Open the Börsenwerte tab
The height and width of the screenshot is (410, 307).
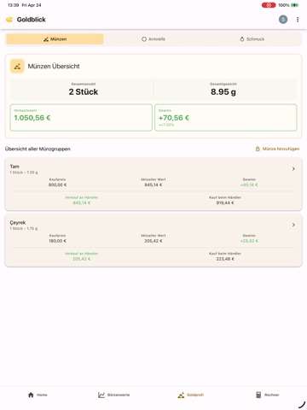pos(114,395)
